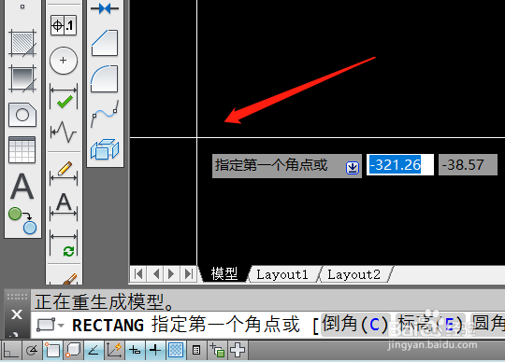
Task: Open the Table tool
Action: pyautogui.click(x=22, y=149)
